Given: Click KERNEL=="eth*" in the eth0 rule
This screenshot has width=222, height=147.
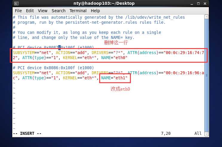Looking at the screenshot, I should (x=79, y=58).
